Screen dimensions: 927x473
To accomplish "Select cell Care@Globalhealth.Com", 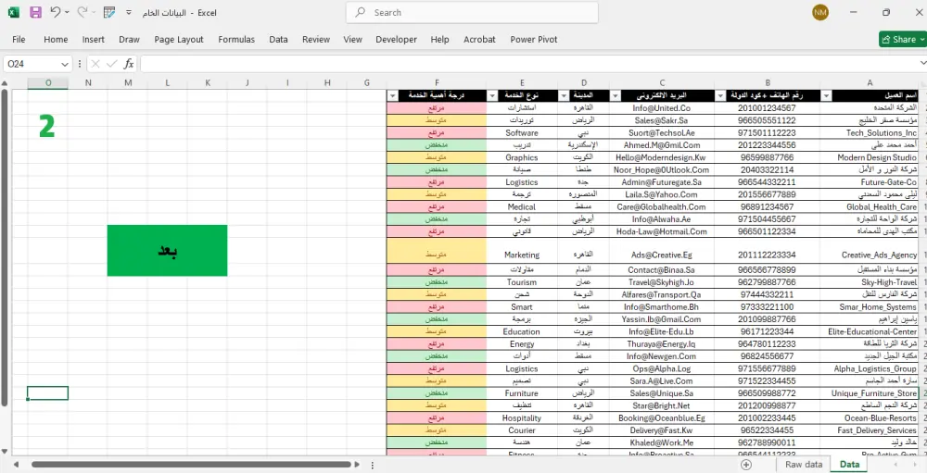I will 662,207.
